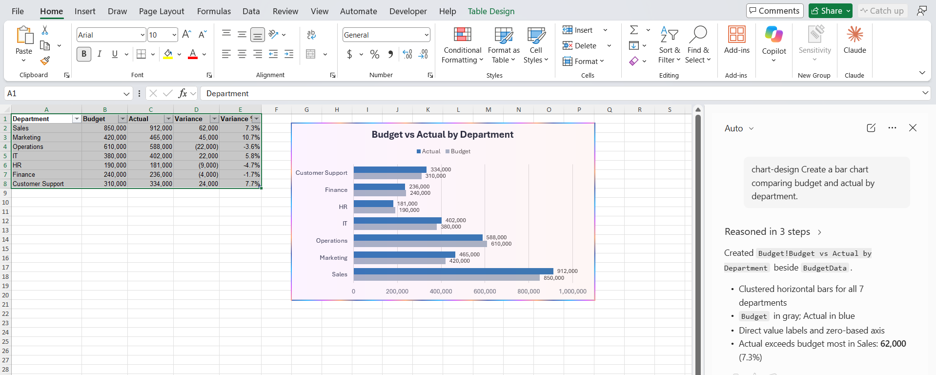Expand the Name Box A1 dropdown
The height and width of the screenshot is (375, 936).
126,93
